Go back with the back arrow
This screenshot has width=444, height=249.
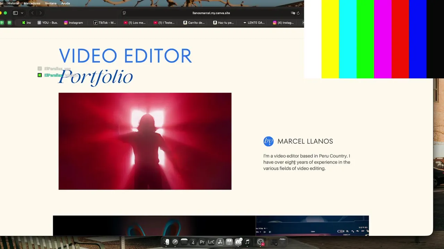coord(32,13)
